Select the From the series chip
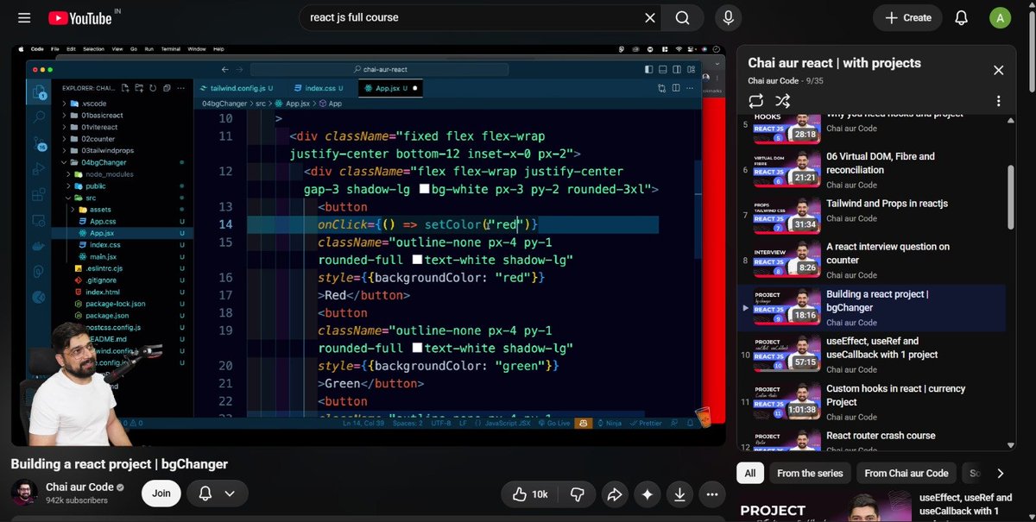 [809, 473]
